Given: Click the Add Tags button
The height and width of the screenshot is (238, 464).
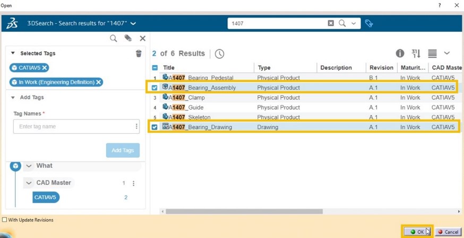Looking at the screenshot, I should click(x=123, y=150).
